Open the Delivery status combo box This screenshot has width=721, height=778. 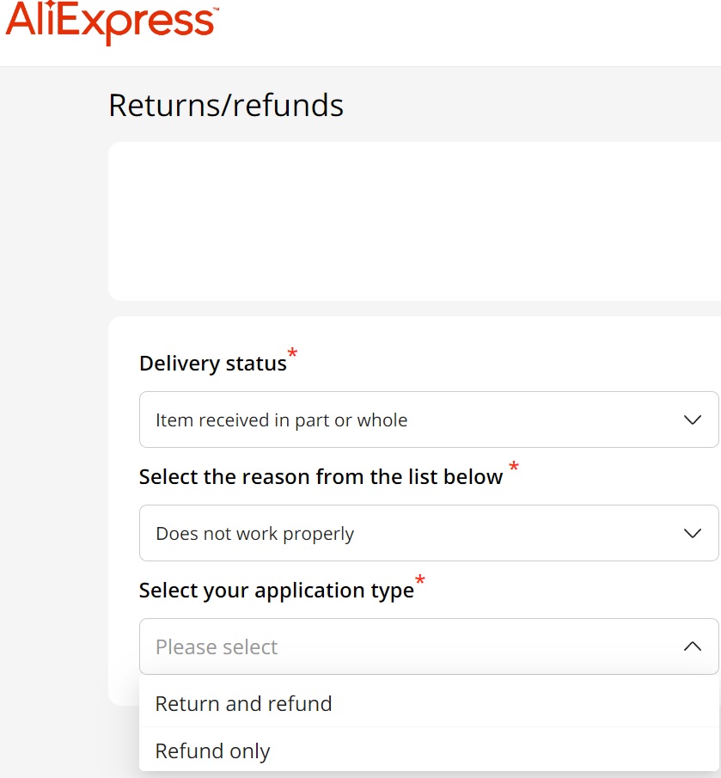coord(428,420)
